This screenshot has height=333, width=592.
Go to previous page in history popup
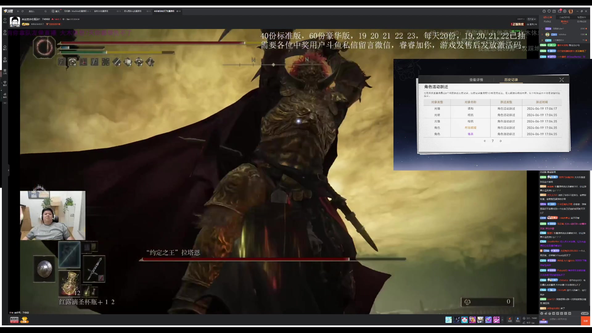pos(485,141)
